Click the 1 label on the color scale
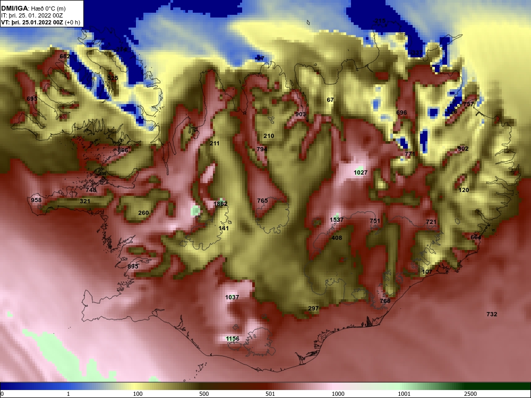531x398 pixels. [x=68, y=394]
